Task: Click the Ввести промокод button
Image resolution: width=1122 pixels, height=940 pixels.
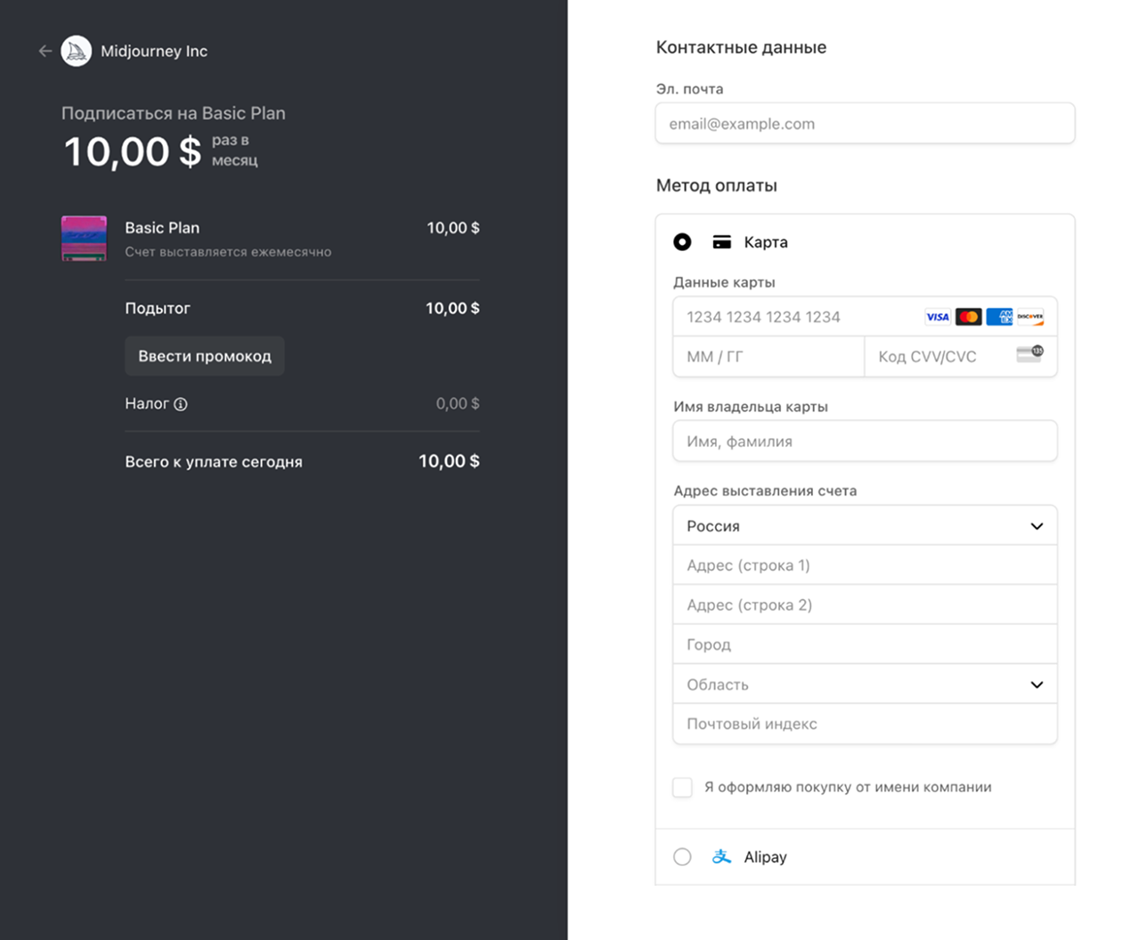Action: (205, 356)
